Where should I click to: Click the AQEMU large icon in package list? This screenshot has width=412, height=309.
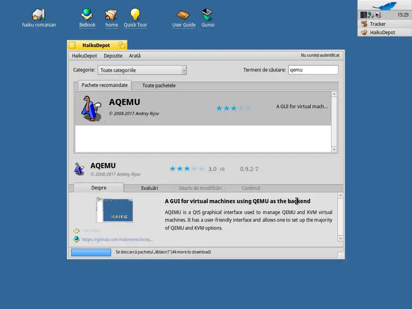[x=91, y=108]
